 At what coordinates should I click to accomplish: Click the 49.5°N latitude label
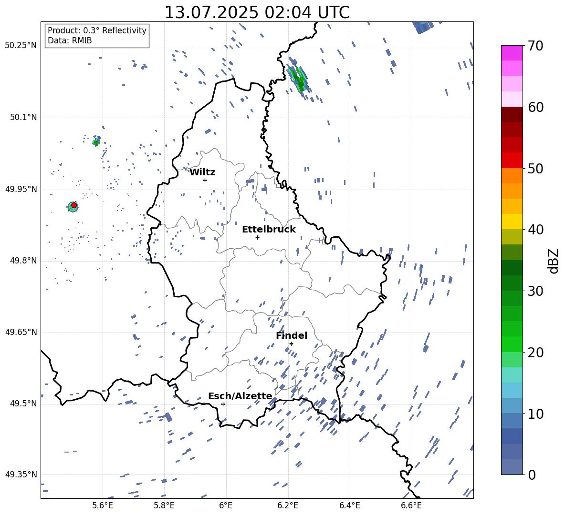click(x=23, y=404)
